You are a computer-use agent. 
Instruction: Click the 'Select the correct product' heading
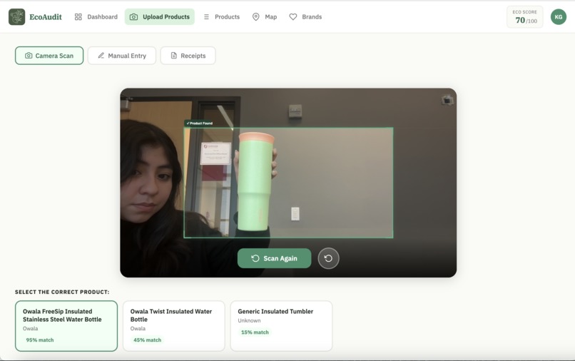(x=62, y=292)
